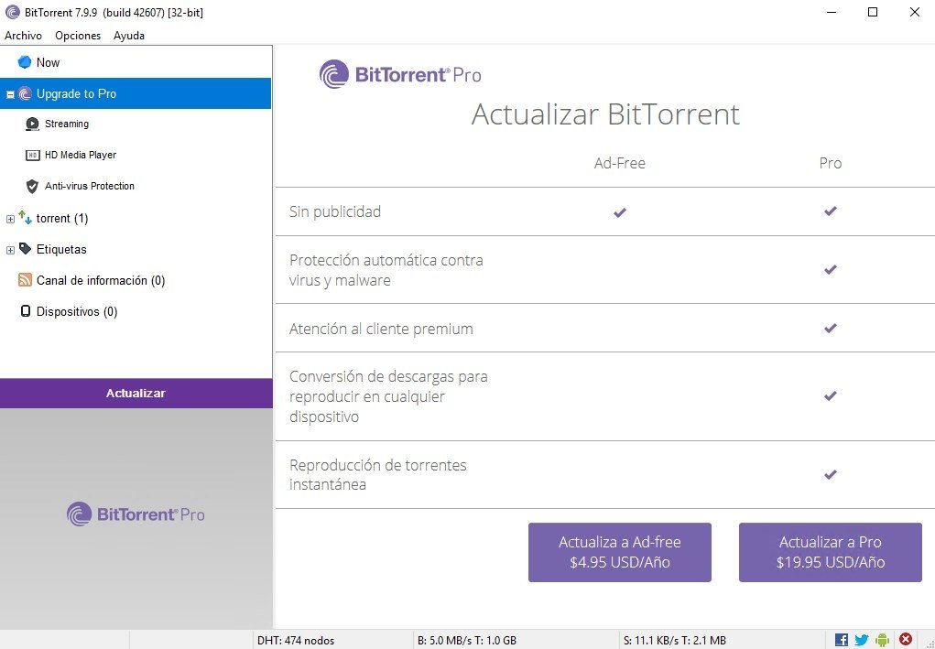Click the "S: 11.1 KB/s T: 2.1 MB" status

[x=674, y=641]
